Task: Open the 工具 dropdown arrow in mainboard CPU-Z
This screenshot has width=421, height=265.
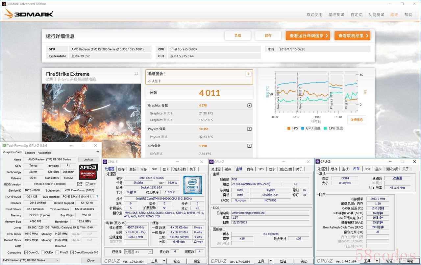Action: (271, 261)
